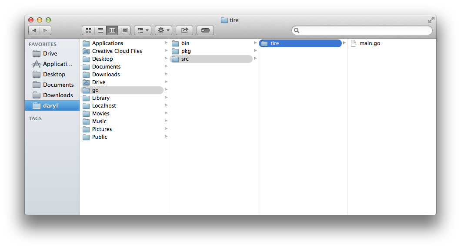Expand Applications with its disclosure arrow

click(x=166, y=43)
